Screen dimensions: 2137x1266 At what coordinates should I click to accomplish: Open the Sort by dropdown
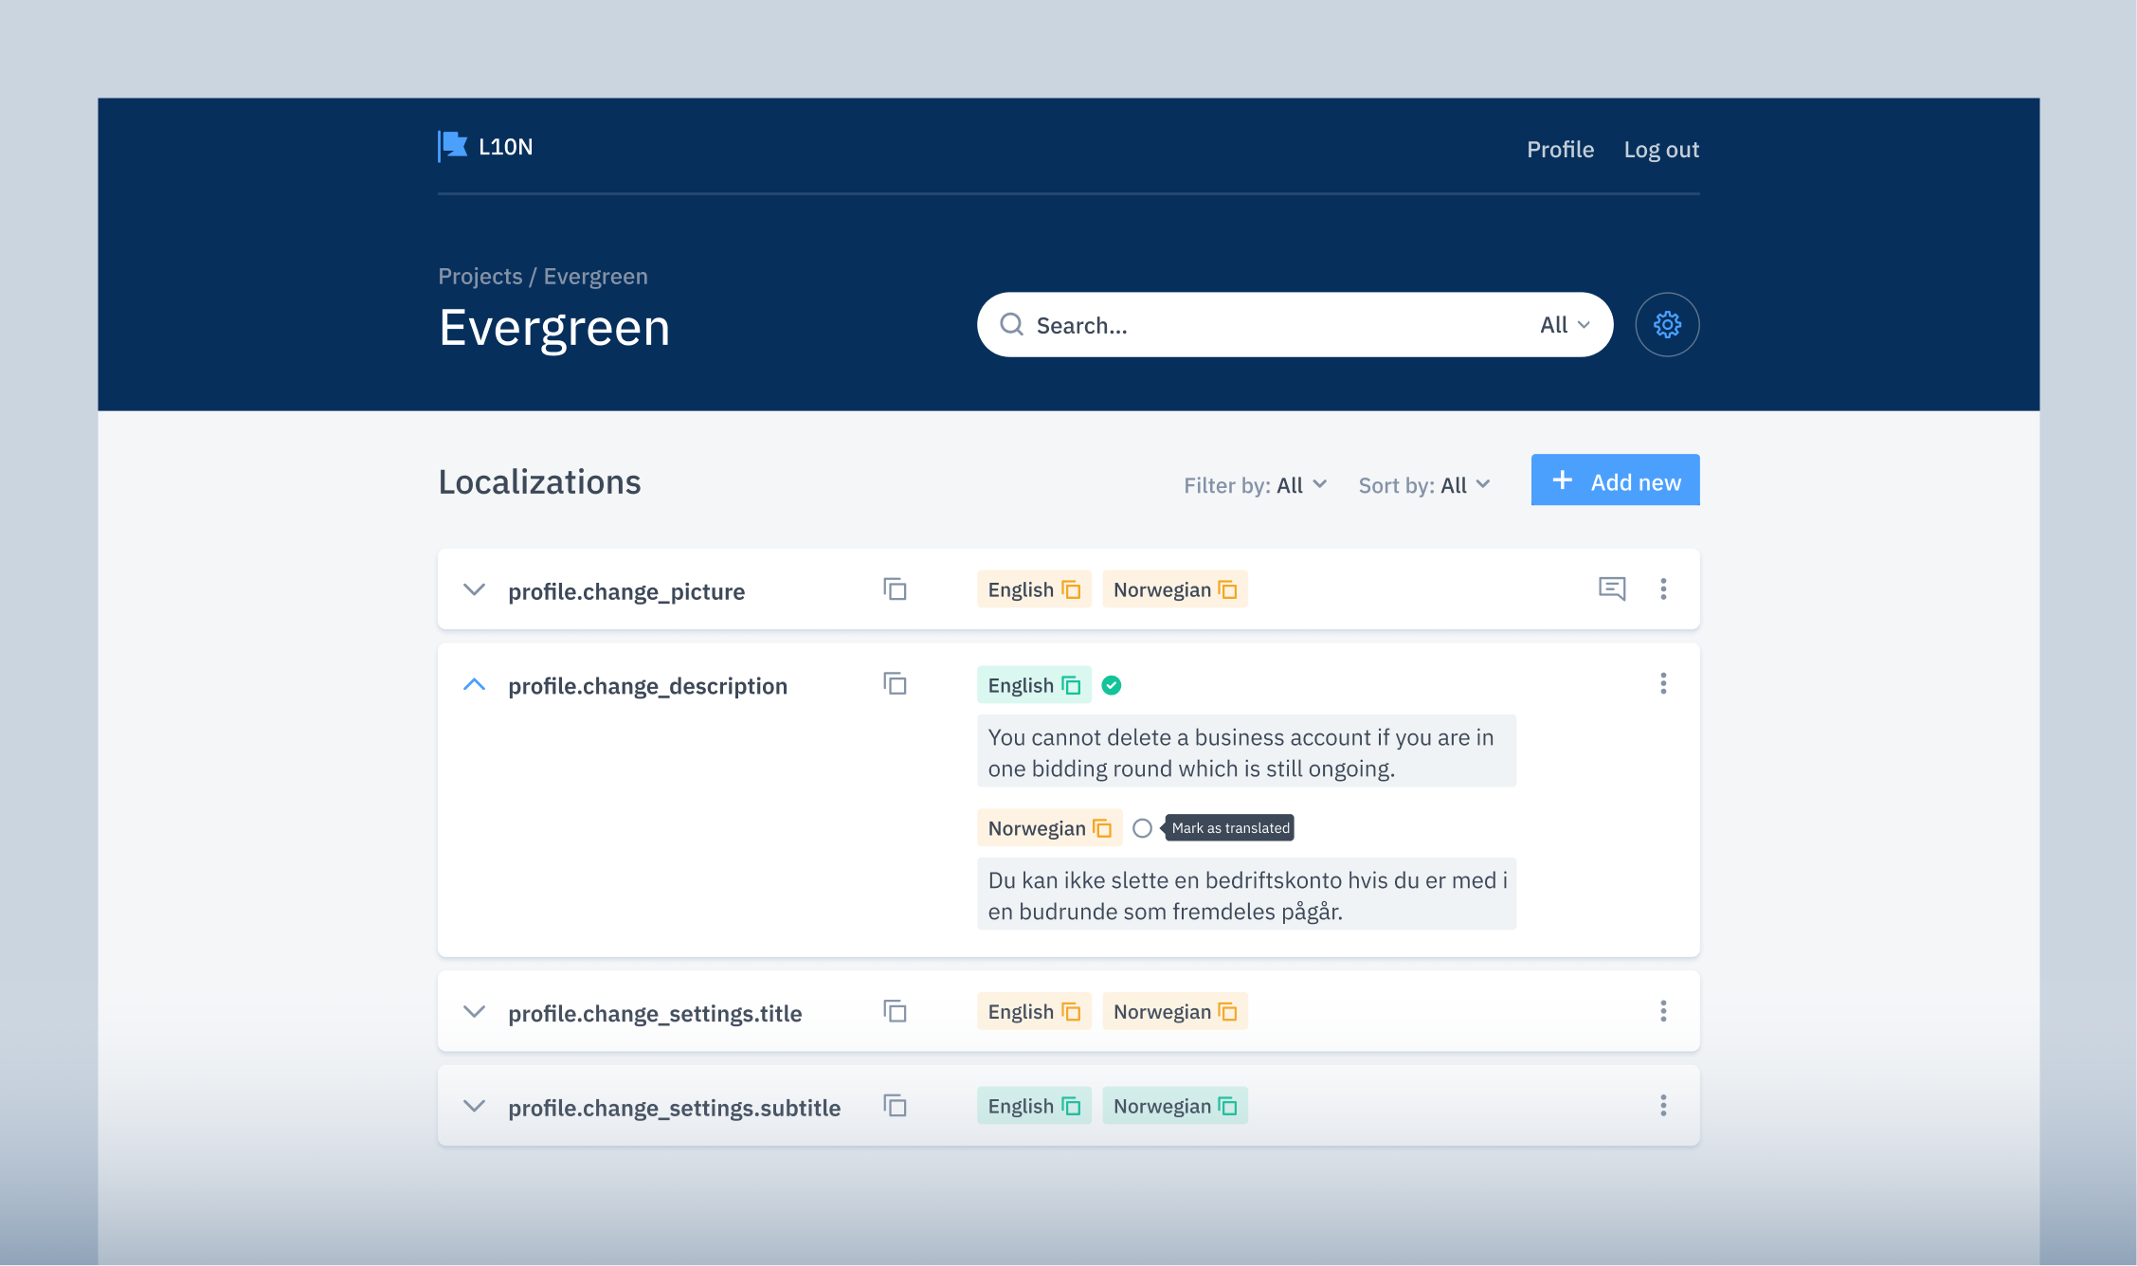coord(1423,484)
